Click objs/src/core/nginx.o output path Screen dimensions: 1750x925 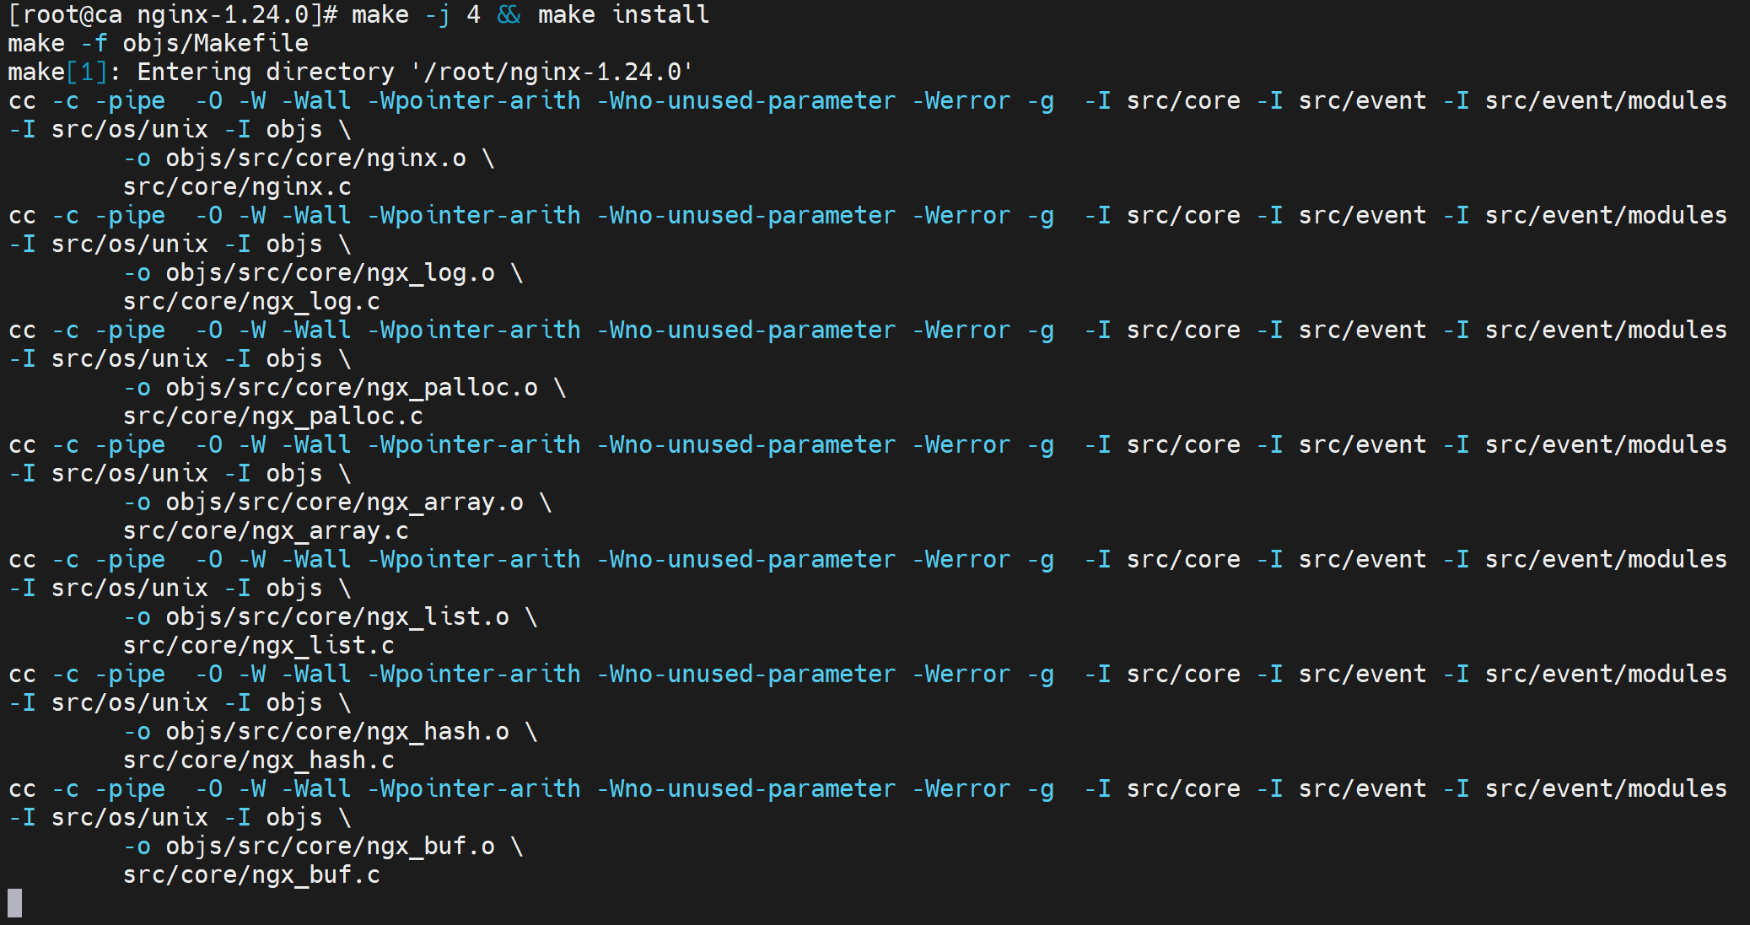point(315,159)
